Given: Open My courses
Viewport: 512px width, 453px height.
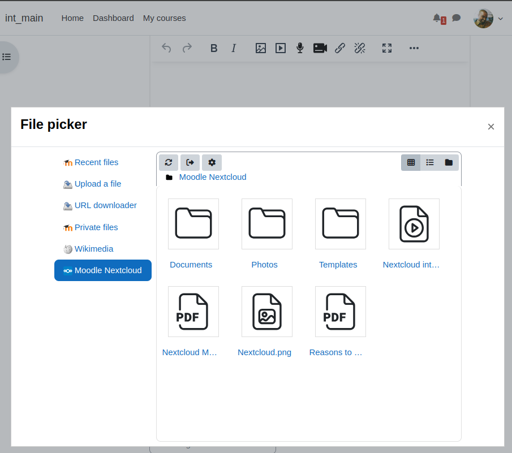Looking at the screenshot, I should point(164,18).
